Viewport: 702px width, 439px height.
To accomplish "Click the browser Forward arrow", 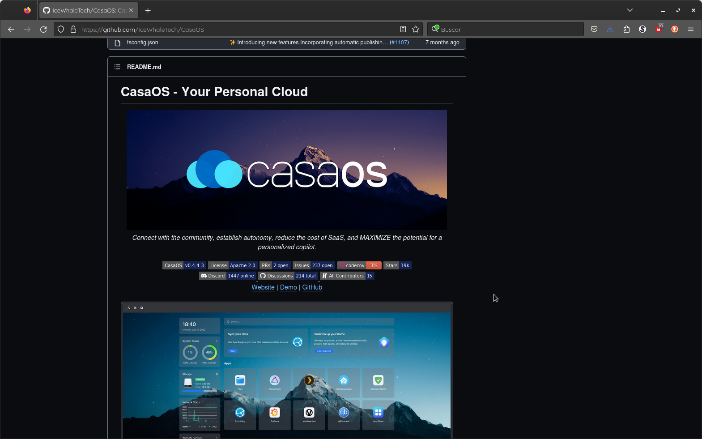I will [x=27, y=30].
